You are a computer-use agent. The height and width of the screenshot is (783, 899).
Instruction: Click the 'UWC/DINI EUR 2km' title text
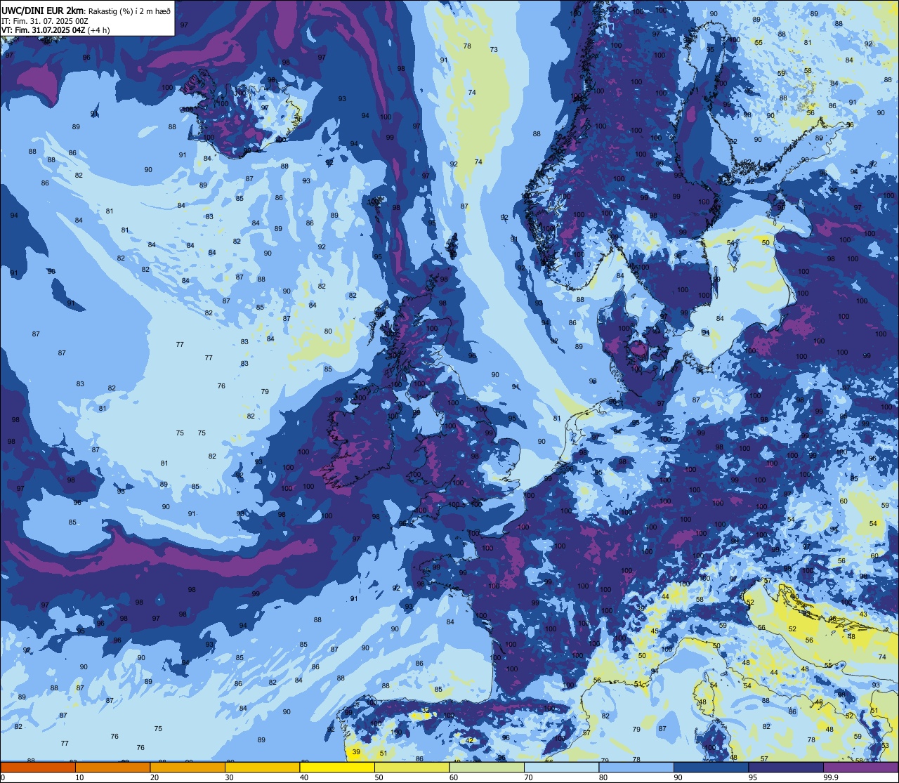(x=43, y=11)
